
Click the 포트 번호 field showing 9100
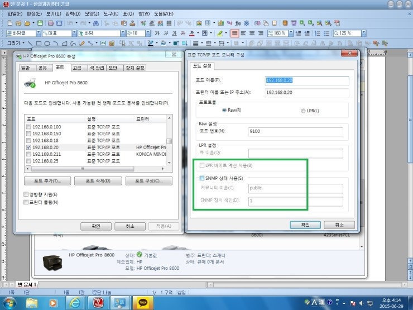(296, 132)
